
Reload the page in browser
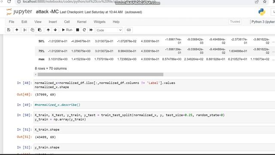coord(9,2)
